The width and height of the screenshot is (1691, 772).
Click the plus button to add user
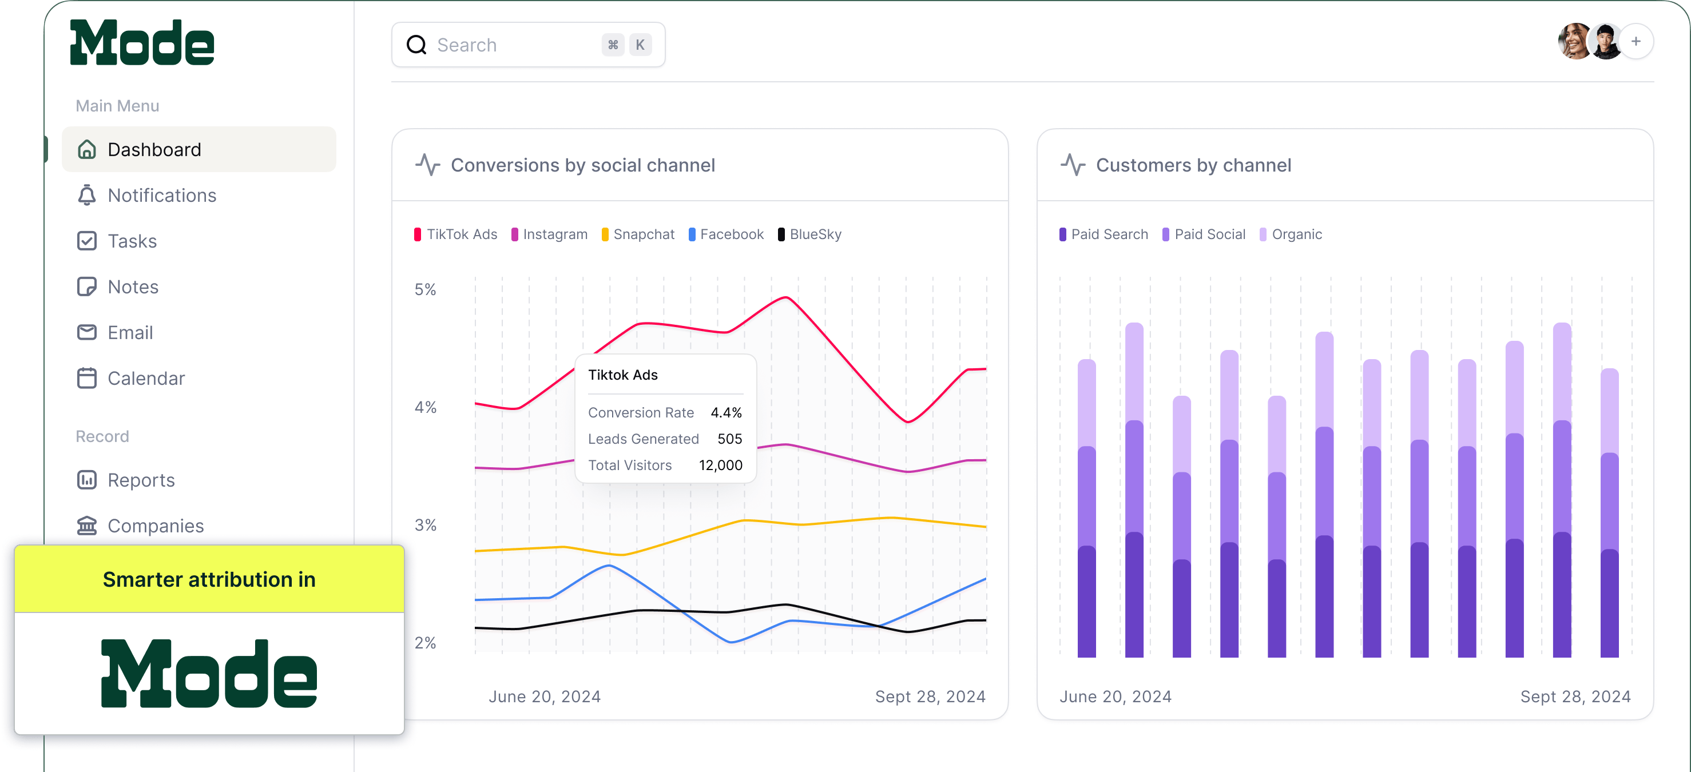(x=1636, y=41)
